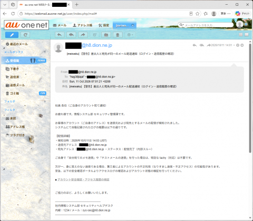Compose a new mail with the pencil button
Viewport: 253px width, 221px height.
coord(12,35)
